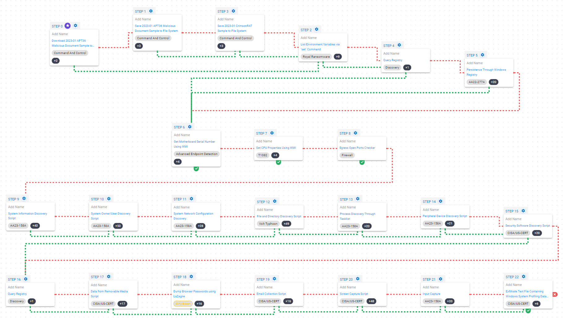Expand the +49 tags on Step 12
This screenshot has width=563, height=318.
click(287, 224)
